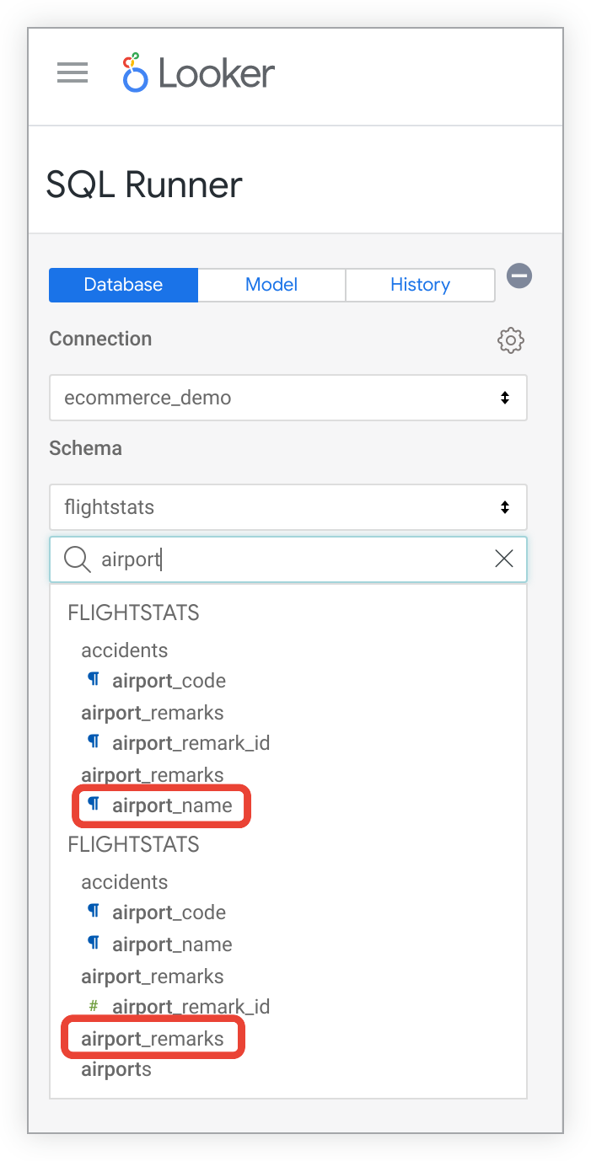Click the green hash icon beside airport_remark_id
Image resolution: width=591 pixels, height=1161 pixels.
(94, 1006)
